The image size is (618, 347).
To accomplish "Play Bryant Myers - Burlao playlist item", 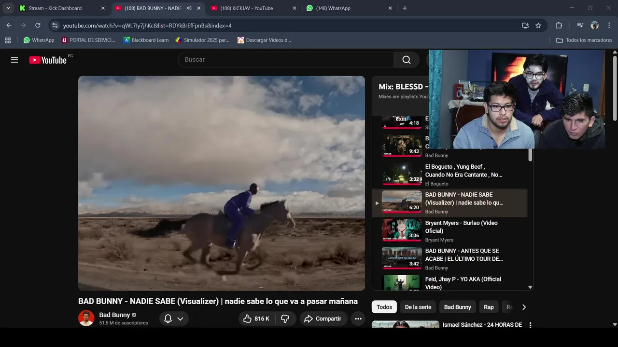I will coord(450,231).
